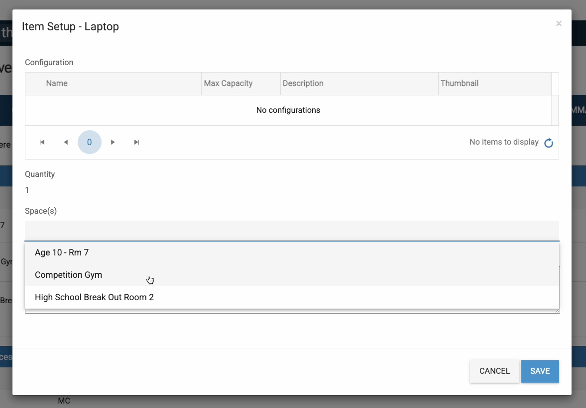The image size is (586, 408).
Task: Click the Thumbnail column header
Action: click(x=494, y=83)
